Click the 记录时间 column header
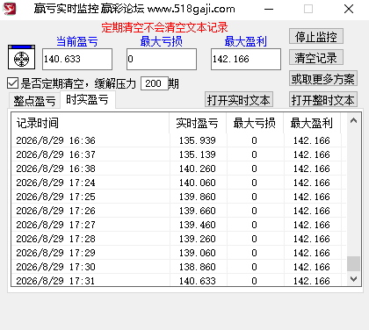Viewport: 369px width, 330px height. [90, 123]
